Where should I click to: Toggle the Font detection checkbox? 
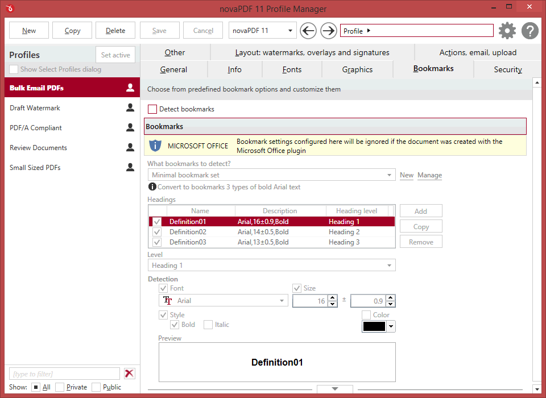[163, 288]
